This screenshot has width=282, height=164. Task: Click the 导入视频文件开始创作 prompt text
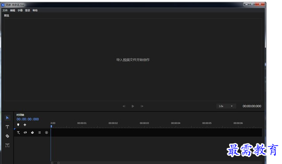coord(133,60)
